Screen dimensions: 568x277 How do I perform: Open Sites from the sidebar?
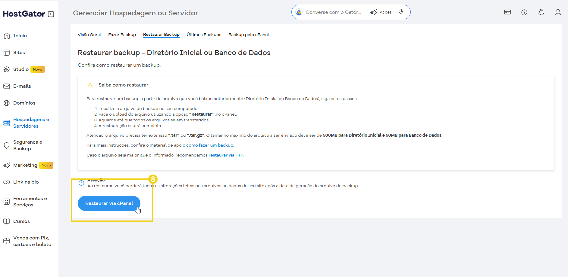click(x=19, y=53)
